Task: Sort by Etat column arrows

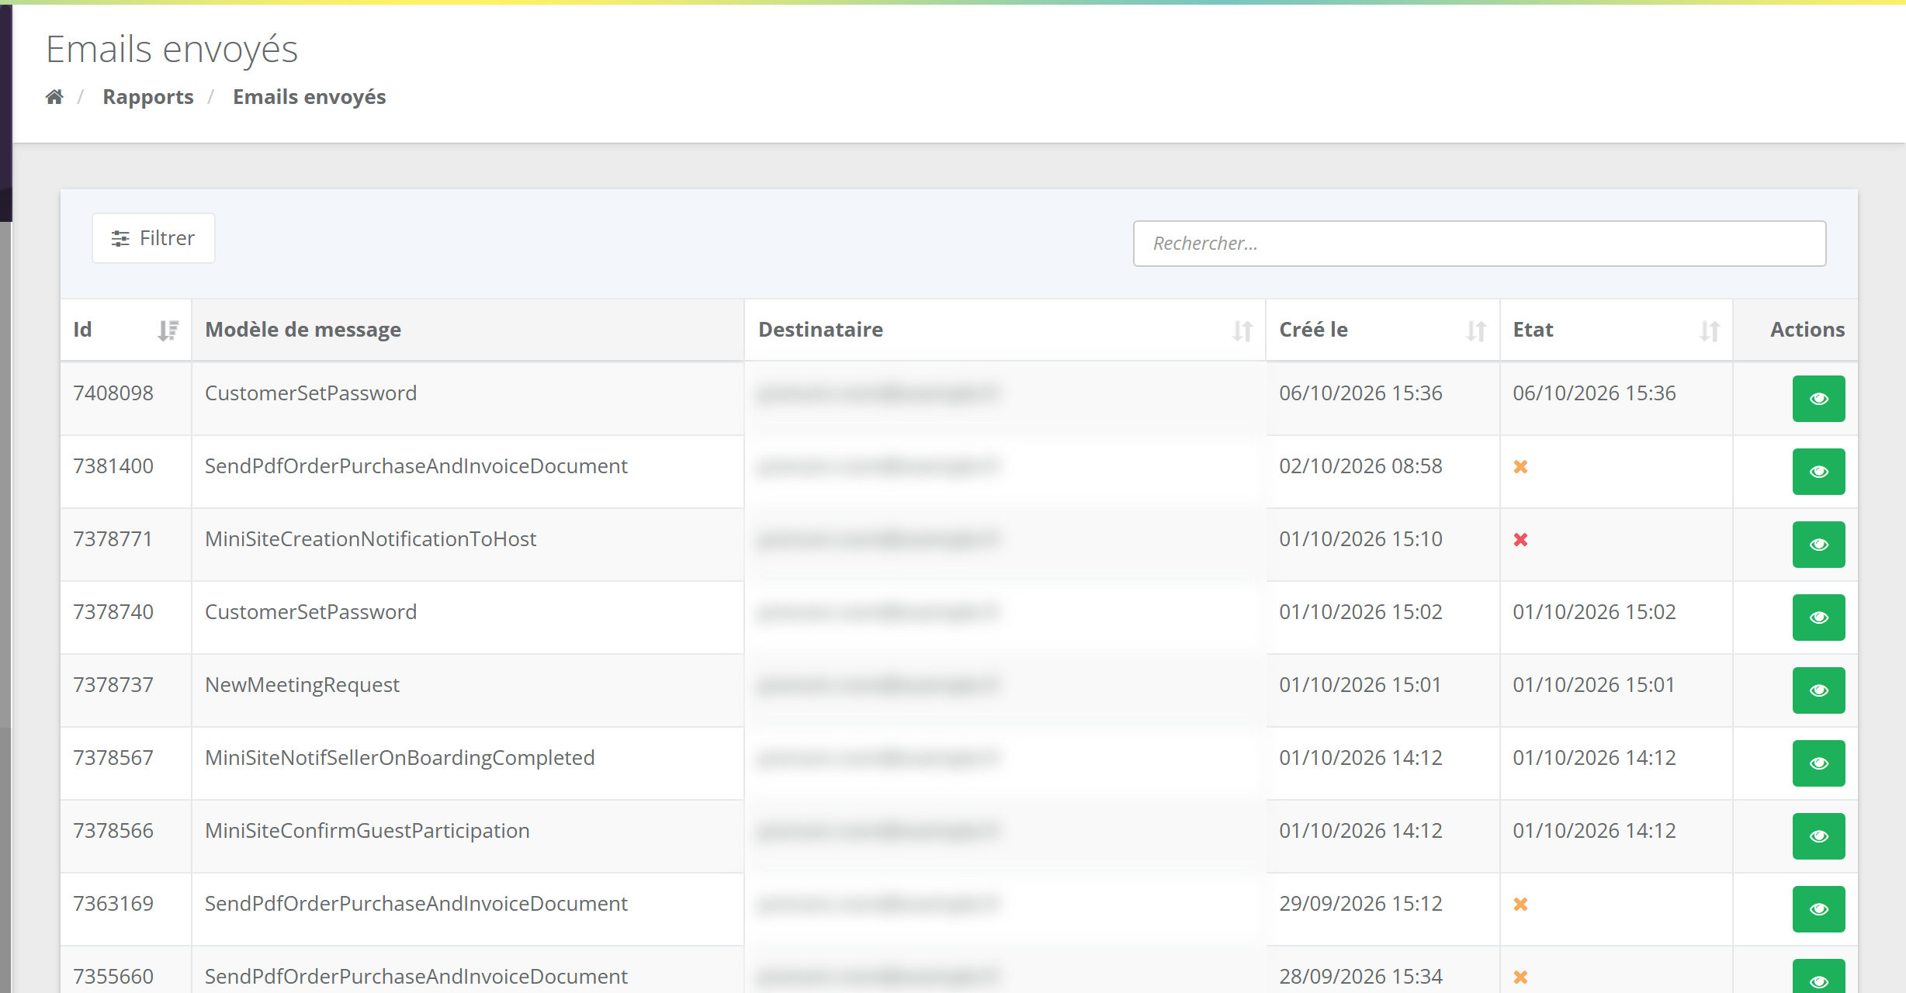Action: point(1710,330)
